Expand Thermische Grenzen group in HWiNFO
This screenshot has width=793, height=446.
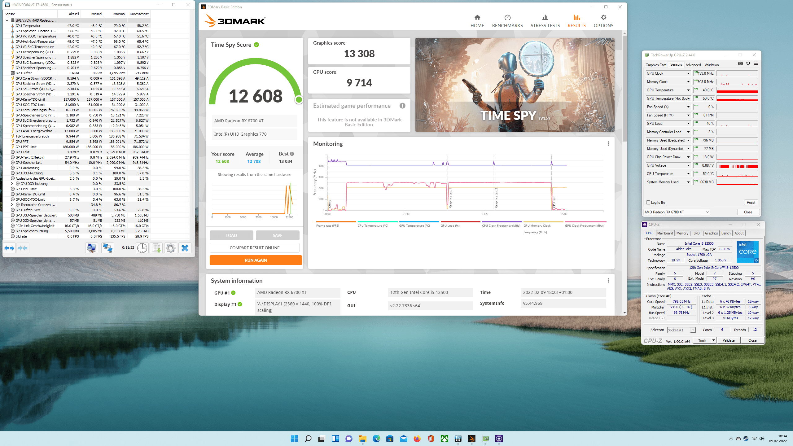click(x=12, y=205)
